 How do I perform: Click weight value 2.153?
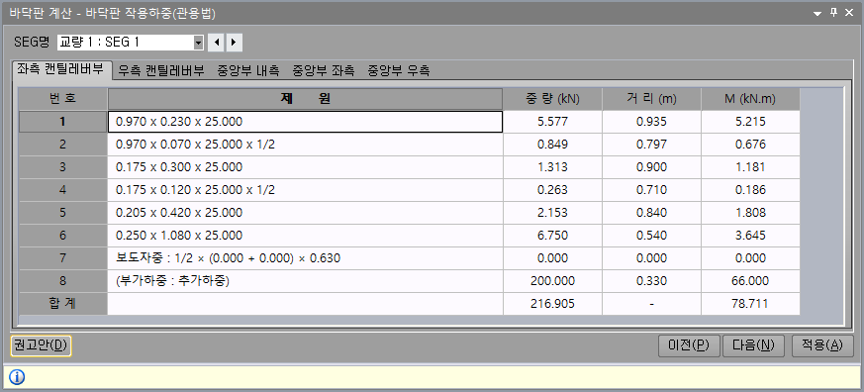552,213
